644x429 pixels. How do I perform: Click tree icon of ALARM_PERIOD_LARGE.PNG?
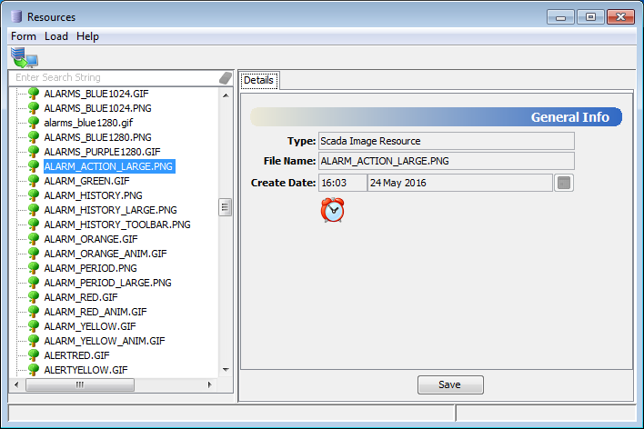[34, 283]
